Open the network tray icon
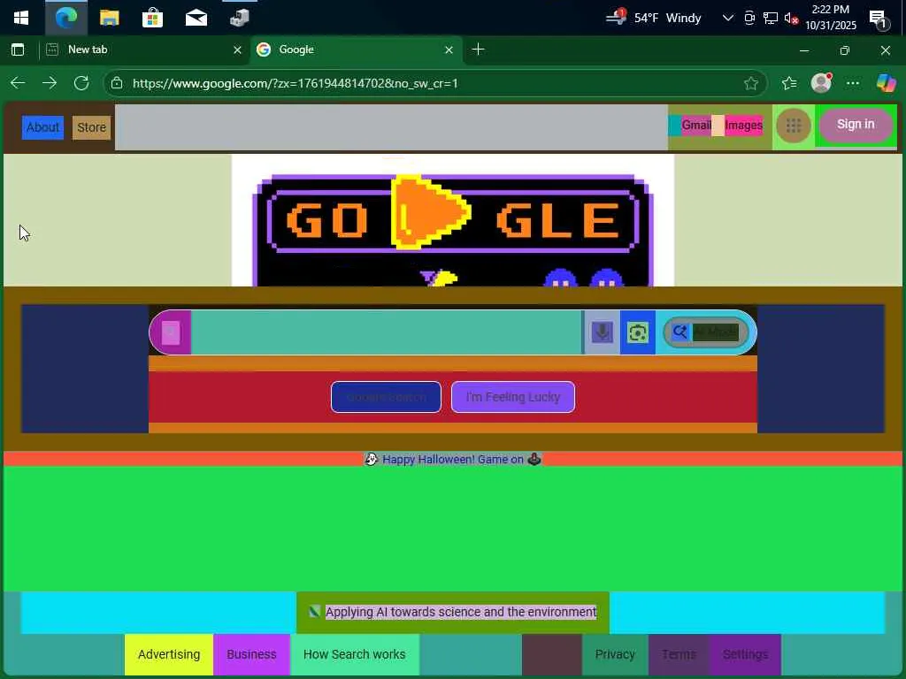 pyautogui.click(x=771, y=19)
